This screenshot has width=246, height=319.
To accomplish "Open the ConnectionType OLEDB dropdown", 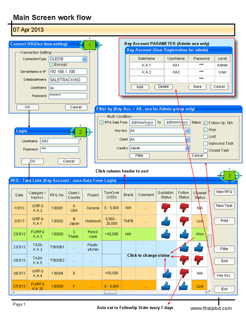I will click(x=84, y=59).
